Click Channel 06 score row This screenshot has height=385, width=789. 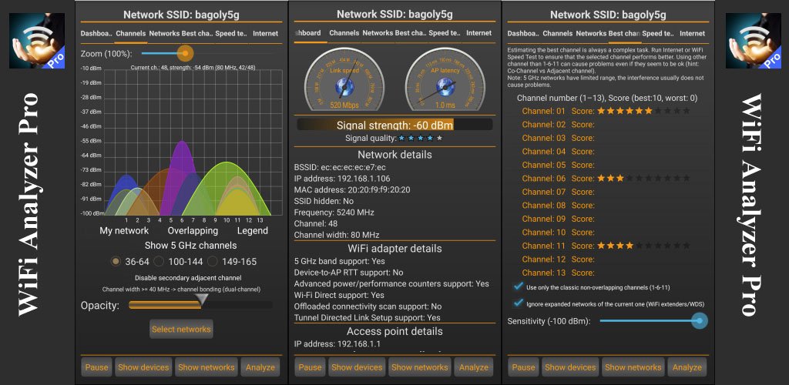(x=606, y=179)
